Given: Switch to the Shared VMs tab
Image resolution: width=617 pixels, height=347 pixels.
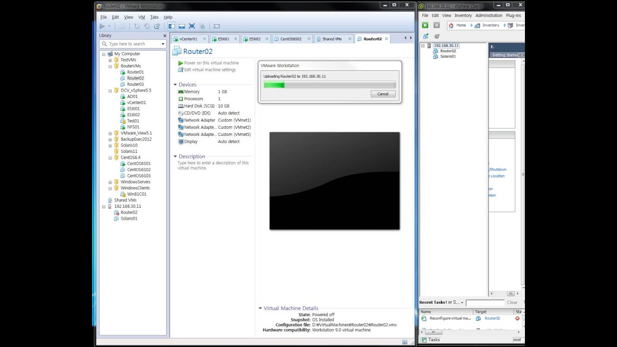Looking at the screenshot, I should [332, 39].
